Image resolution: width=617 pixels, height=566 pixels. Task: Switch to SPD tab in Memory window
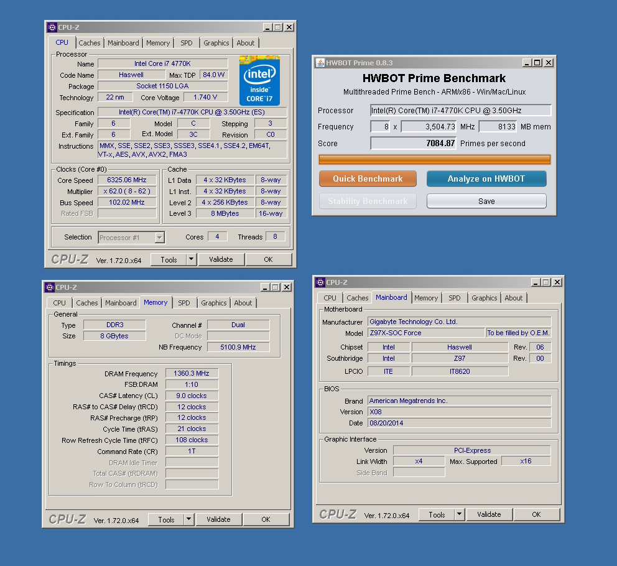(183, 303)
